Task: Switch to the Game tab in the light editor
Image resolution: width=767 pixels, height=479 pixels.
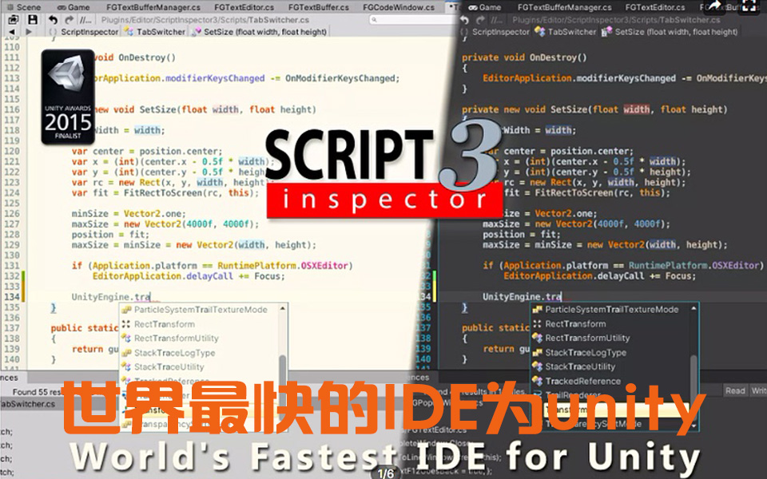Action: (74, 7)
